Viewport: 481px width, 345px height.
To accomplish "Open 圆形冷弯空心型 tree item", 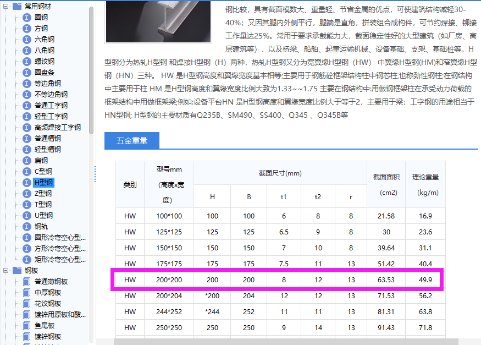I will [x=60, y=238].
